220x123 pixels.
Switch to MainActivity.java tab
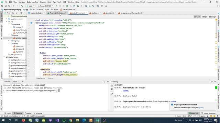36,13
